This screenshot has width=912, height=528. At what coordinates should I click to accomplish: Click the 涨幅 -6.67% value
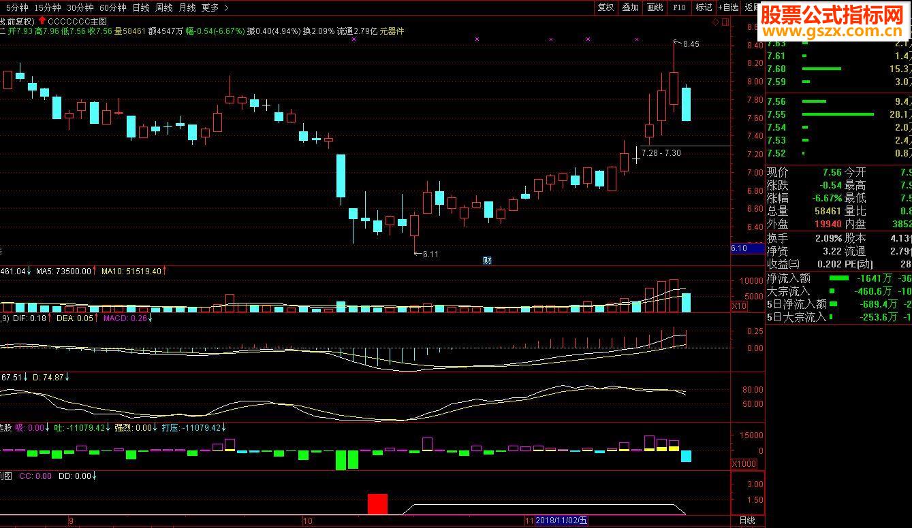826,198
